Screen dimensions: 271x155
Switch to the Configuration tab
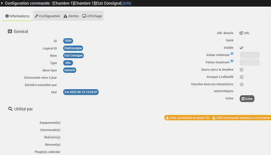[48, 16]
